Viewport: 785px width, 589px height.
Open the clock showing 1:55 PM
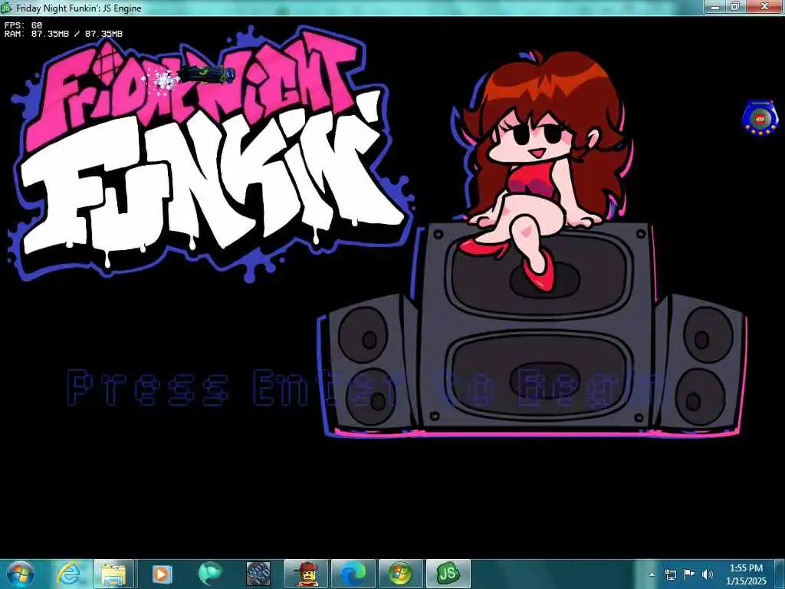click(746, 574)
